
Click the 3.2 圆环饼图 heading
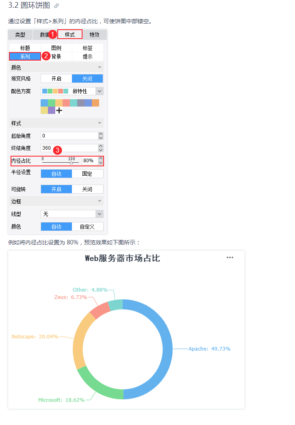coord(29,5)
